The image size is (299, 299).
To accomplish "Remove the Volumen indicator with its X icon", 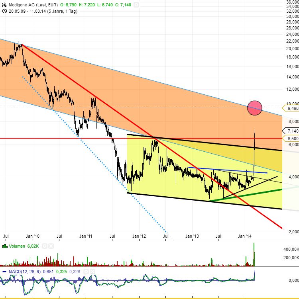I will tap(51, 246).
